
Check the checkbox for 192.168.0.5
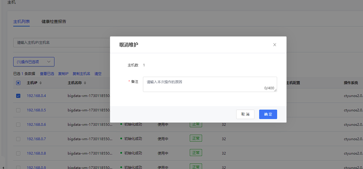click(x=18, y=110)
